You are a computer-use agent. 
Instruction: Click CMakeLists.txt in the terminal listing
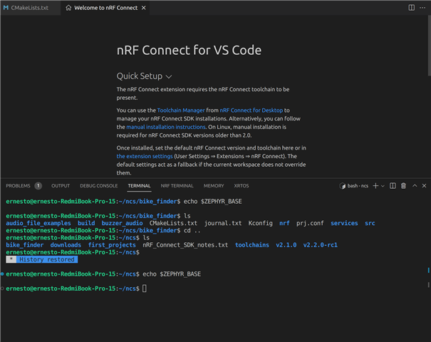click(173, 223)
